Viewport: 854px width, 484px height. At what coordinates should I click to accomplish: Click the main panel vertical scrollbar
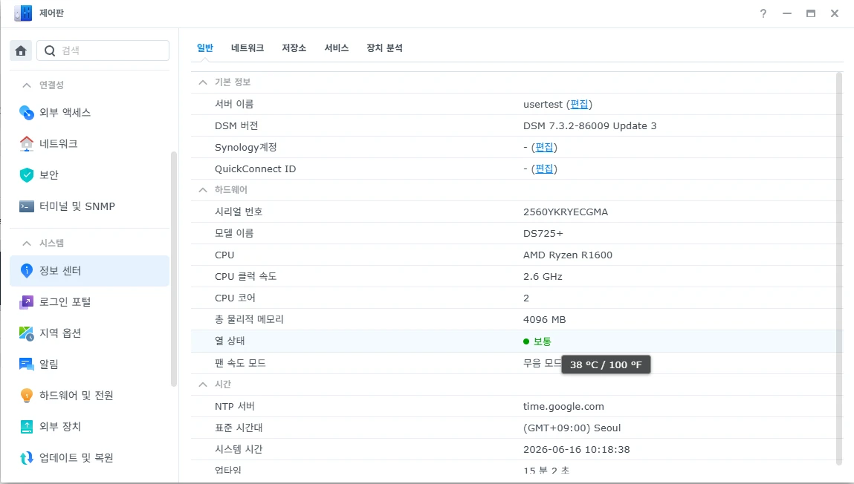click(x=838, y=268)
